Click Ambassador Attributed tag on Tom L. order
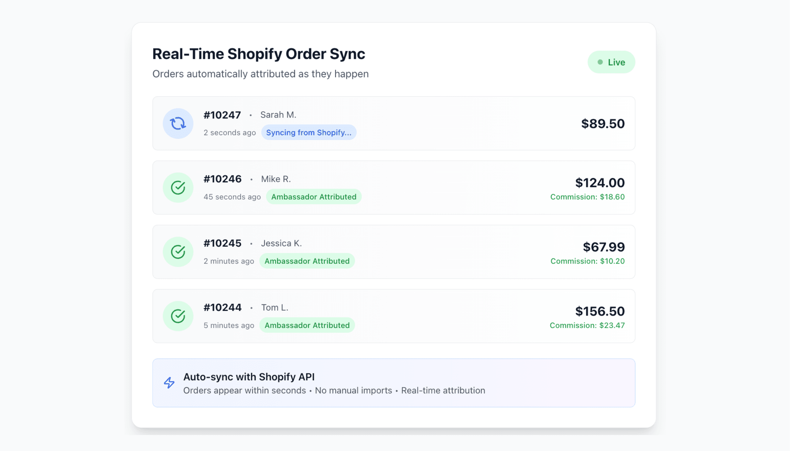Viewport: 790px width, 451px height. tap(307, 326)
